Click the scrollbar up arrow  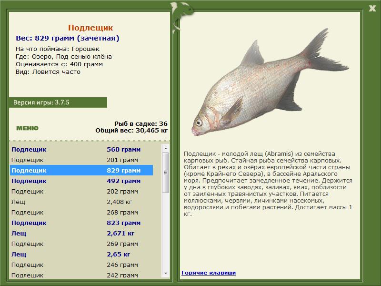tap(166, 148)
